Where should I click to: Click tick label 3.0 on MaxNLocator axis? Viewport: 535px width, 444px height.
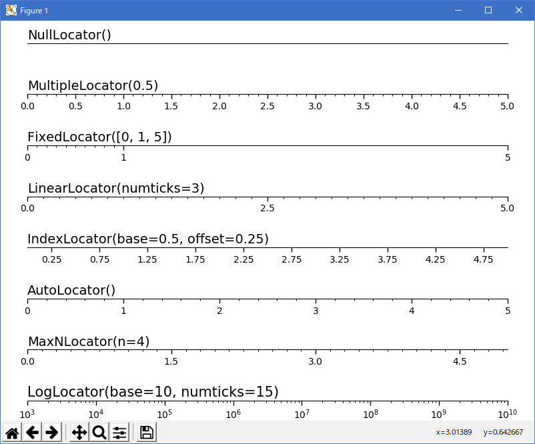point(316,361)
